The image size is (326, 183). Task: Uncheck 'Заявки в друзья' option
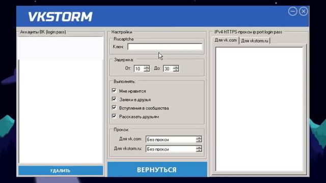[114, 99]
